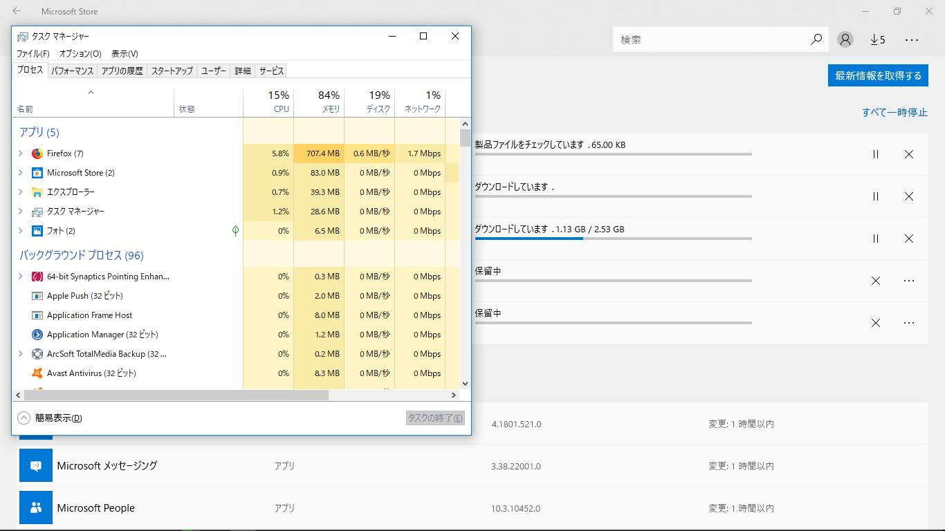Switch to the サービス tab
The height and width of the screenshot is (531, 945).
(x=271, y=71)
